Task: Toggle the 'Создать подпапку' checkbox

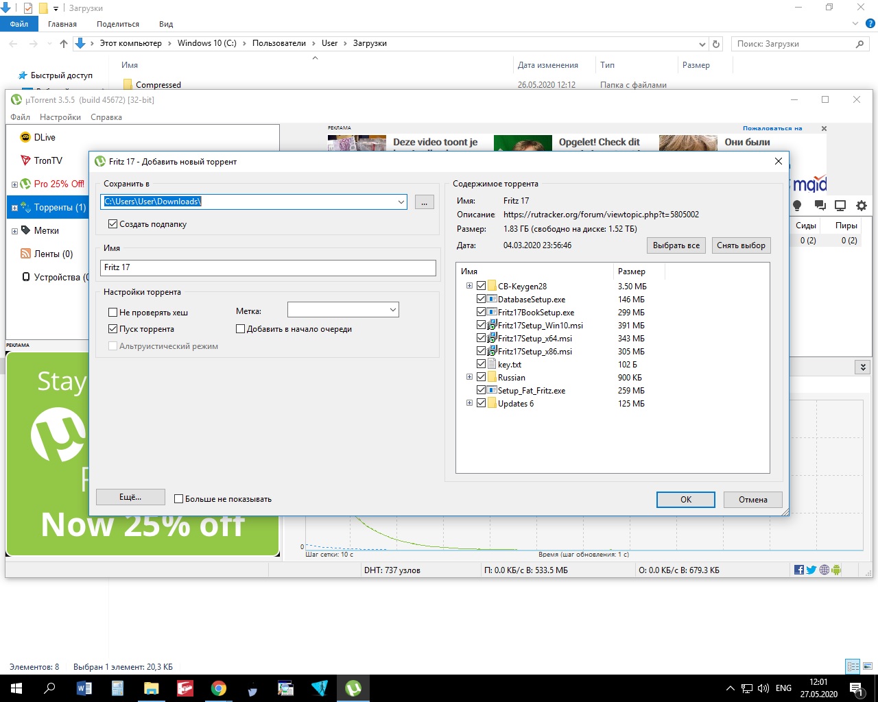Action: point(113,224)
